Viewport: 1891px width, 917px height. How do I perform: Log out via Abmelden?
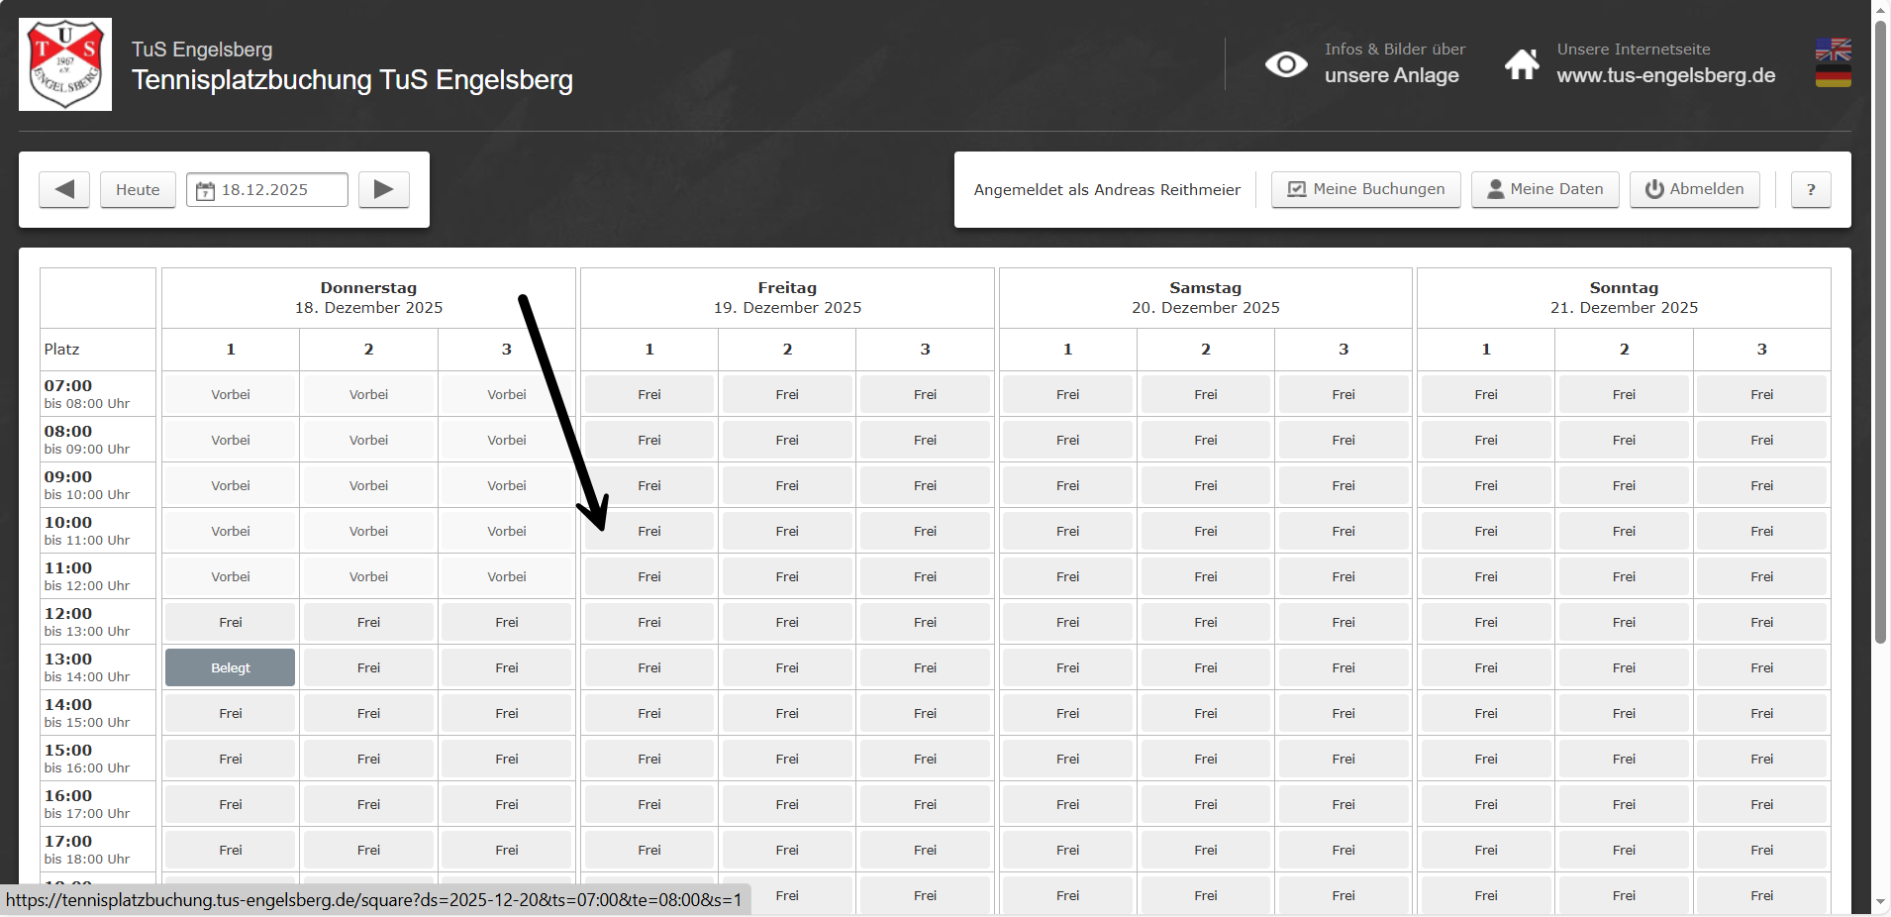1695,189
